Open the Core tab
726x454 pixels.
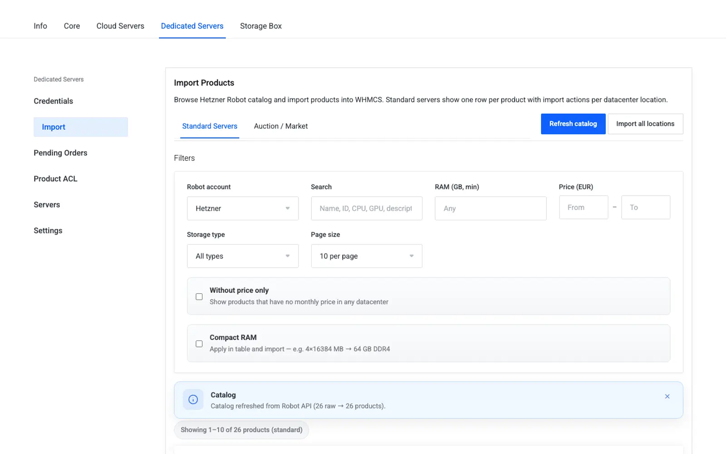[72, 26]
